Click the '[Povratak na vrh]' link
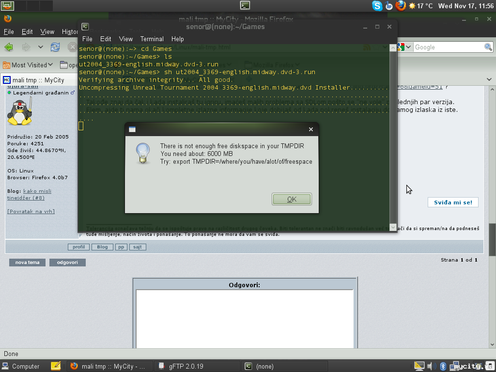496x372 pixels. pos(31,211)
